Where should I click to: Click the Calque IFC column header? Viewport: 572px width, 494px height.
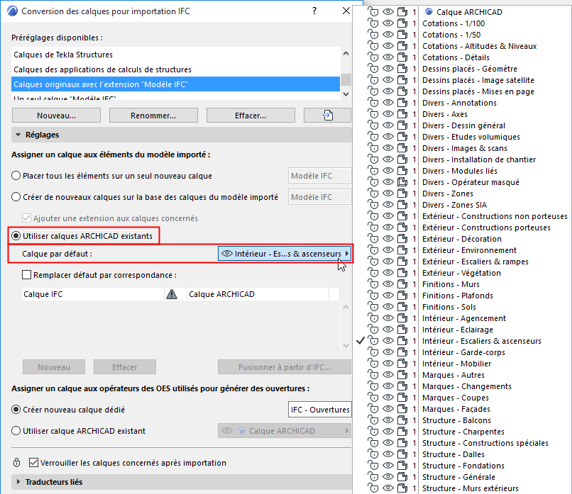point(93,294)
